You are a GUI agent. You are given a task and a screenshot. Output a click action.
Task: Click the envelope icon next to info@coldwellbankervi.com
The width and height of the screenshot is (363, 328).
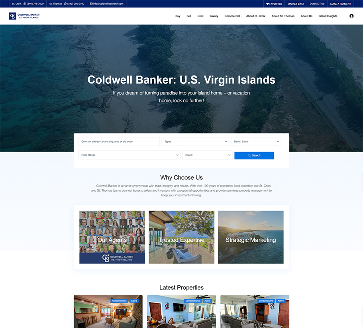[x=91, y=4]
